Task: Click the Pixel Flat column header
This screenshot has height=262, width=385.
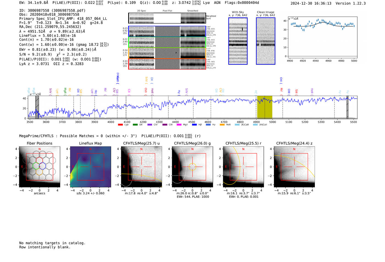Action: pos(167,11)
